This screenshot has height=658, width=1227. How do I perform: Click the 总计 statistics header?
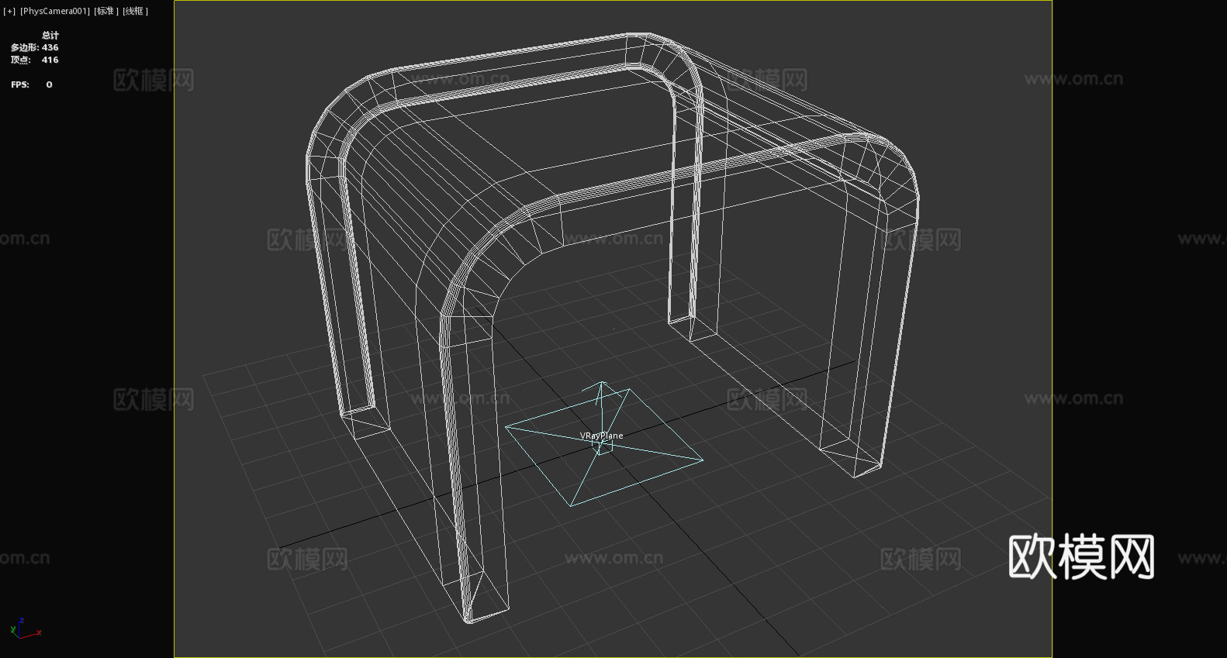[x=50, y=35]
